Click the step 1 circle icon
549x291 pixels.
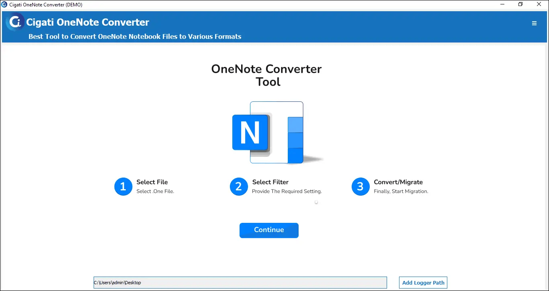tap(123, 186)
